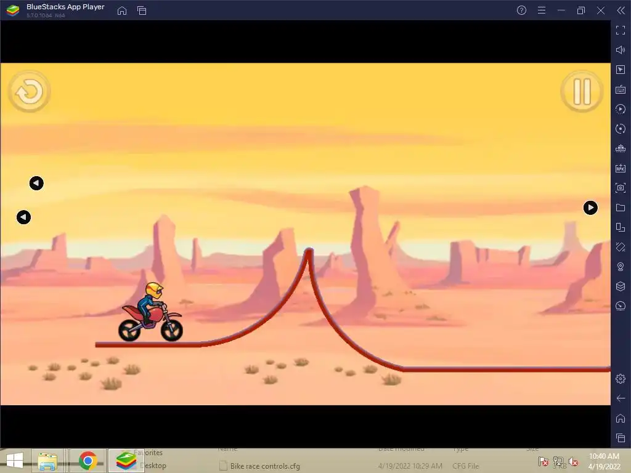
Task: Click the Action Center flag tray icon
Action: [543, 461]
